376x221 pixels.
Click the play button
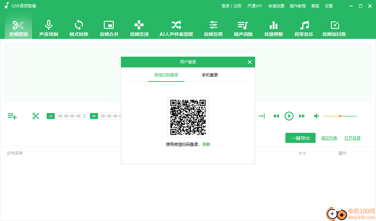289,116
